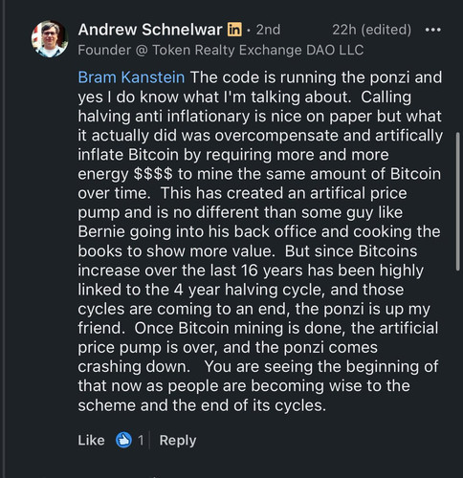Open Bram Kanstein's mentioned profile

[x=131, y=77]
